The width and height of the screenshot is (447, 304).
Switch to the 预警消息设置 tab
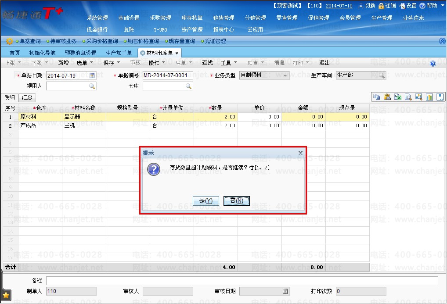(x=80, y=53)
